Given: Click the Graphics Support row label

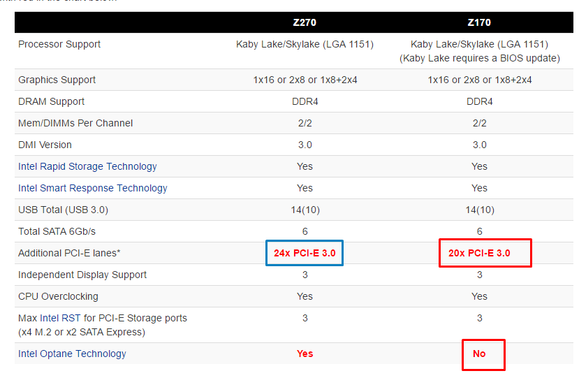Looking at the screenshot, I should point(57,80).
